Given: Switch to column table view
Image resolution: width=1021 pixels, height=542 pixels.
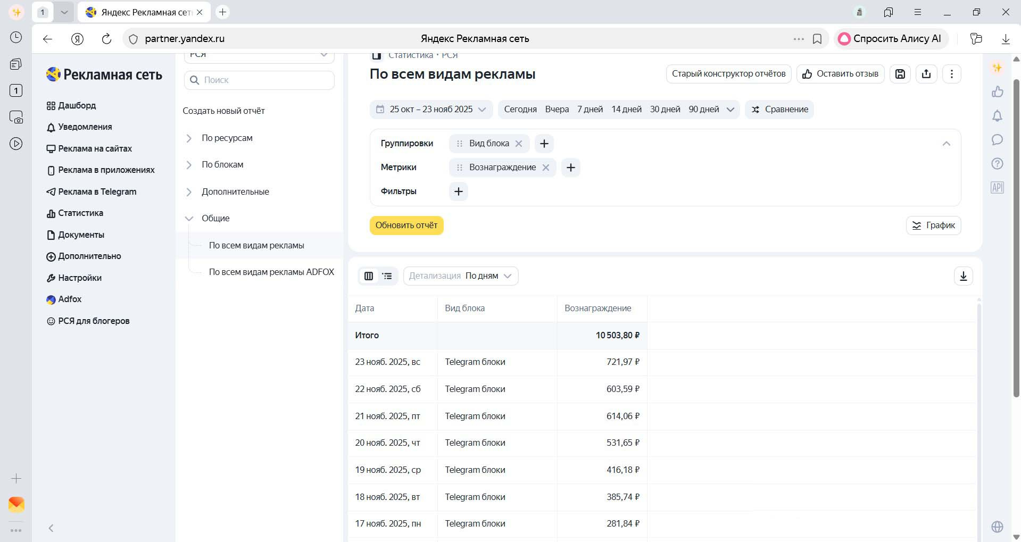Looking at the screenshot, I should [x=369, y=276].
